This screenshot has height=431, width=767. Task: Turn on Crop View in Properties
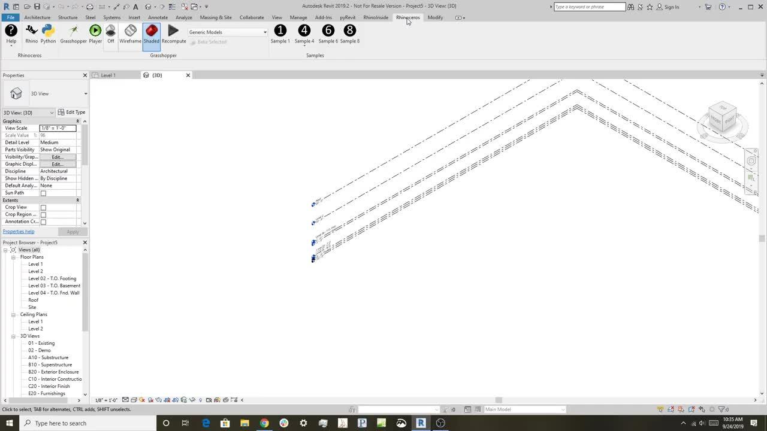tap(43, 207)
